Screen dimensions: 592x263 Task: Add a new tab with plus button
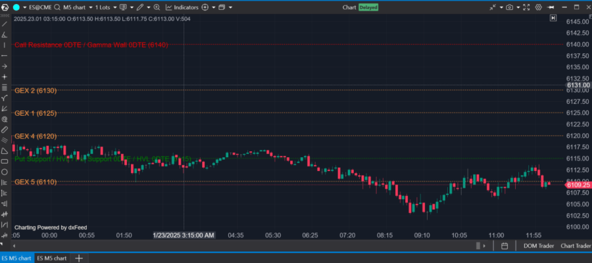[x=79, y=258]
